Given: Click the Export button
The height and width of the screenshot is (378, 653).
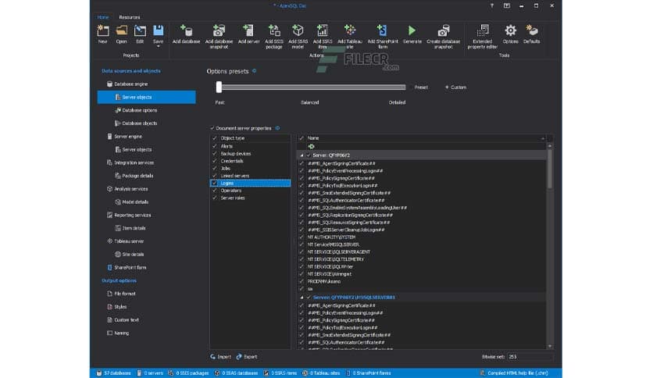Looking at the screenshot, I should point(247,357).
